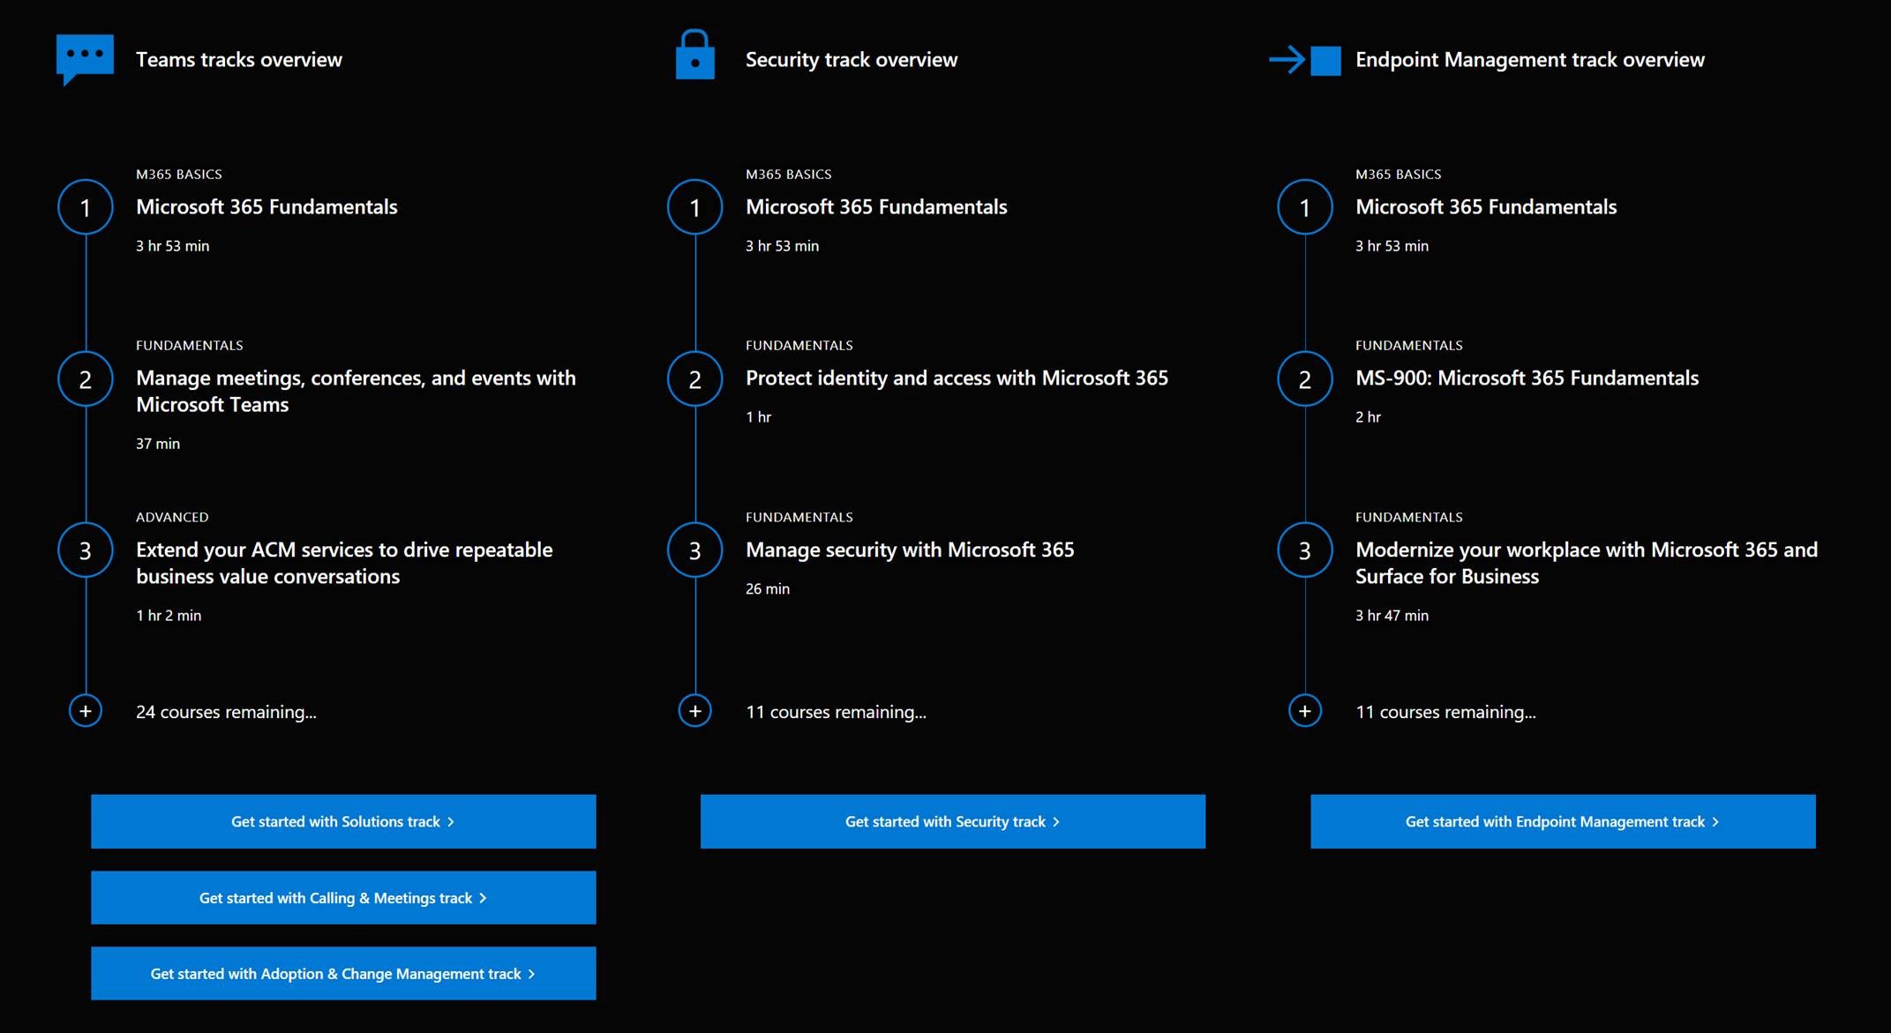Get started with Security track
Image resolution: width=1891 pixels, height=1033 pixels.
click(x=953, y=821)
